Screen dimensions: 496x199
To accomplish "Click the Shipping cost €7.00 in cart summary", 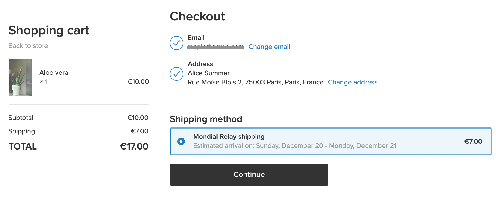I will [x=140, y=131].
